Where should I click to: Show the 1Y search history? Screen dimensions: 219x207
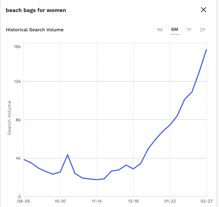point(189,30)
